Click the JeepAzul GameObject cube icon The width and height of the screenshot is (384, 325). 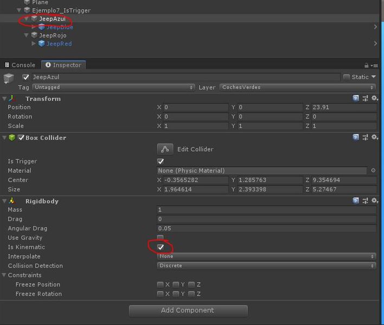pyautogui.click(x=9, y=78)
